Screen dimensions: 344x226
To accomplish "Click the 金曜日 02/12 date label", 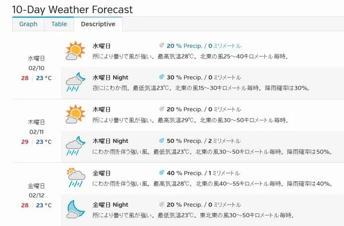I will pos(37,190).
